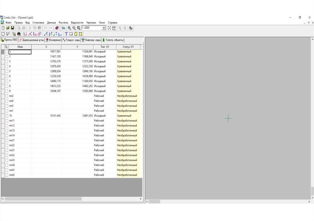
Task: Click the Статус XY column header
Action: 128,47
